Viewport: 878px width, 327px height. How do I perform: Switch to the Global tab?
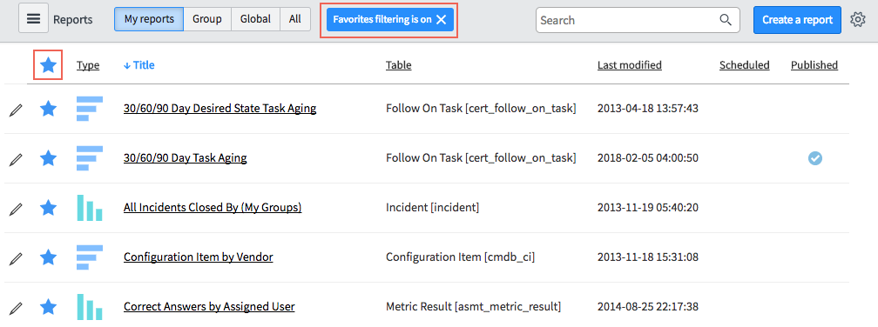point(255,19)
